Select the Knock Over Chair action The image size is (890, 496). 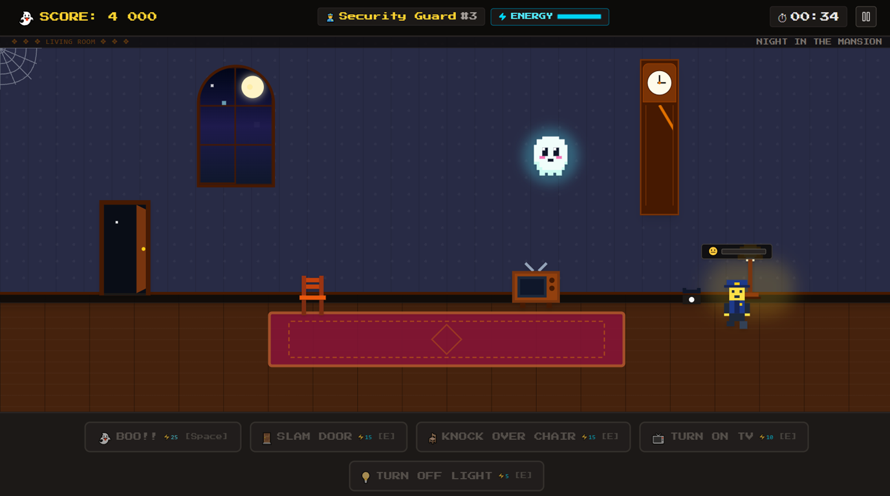click(523, 437)
